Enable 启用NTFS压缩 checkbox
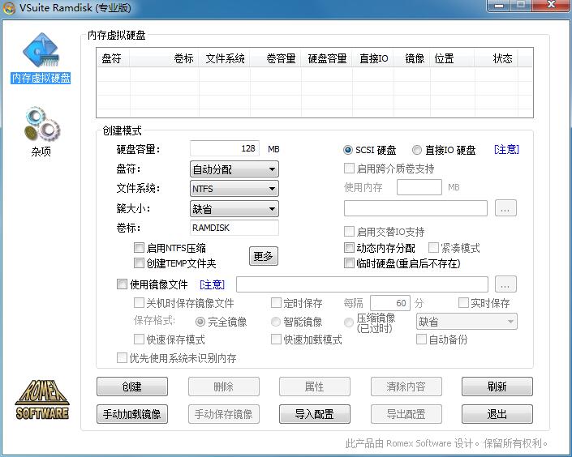Viewport: 572px width, 457px height. [x=140, y=248]
